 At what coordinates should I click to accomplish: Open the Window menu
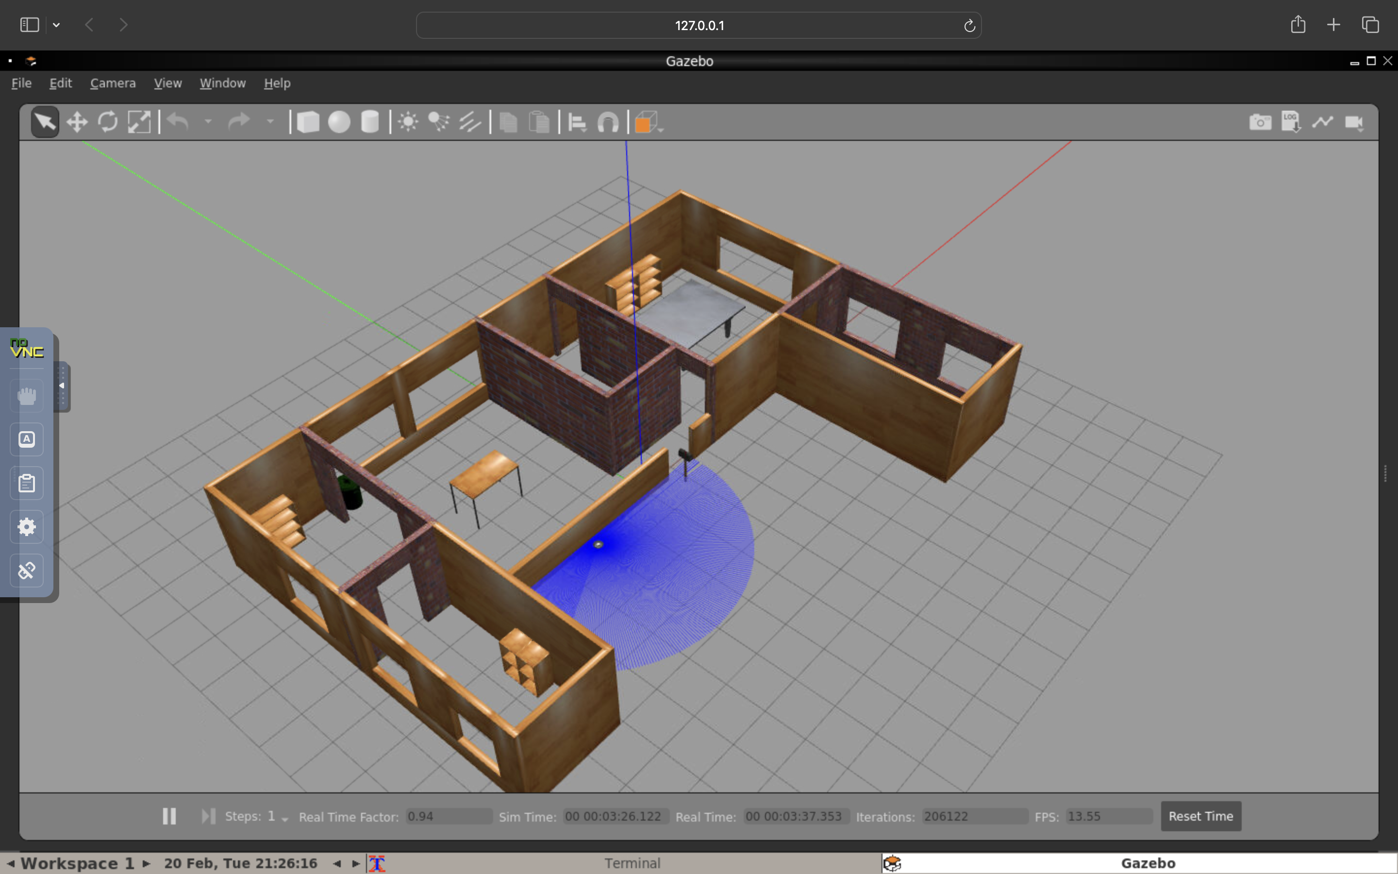[222, 83]
